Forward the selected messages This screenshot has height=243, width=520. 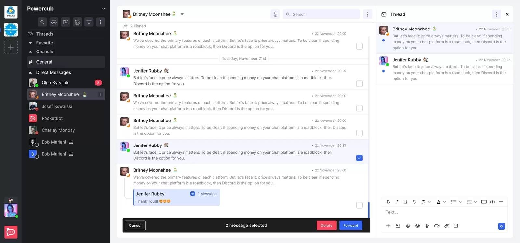click(x=351, y=226)
